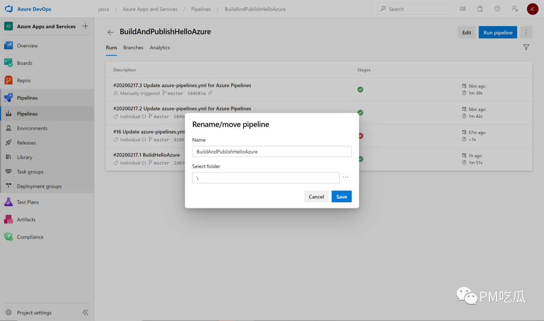Viewport: 544px width, 321px height.
Task: Click the Stages column header
Action: coord(364,69)
